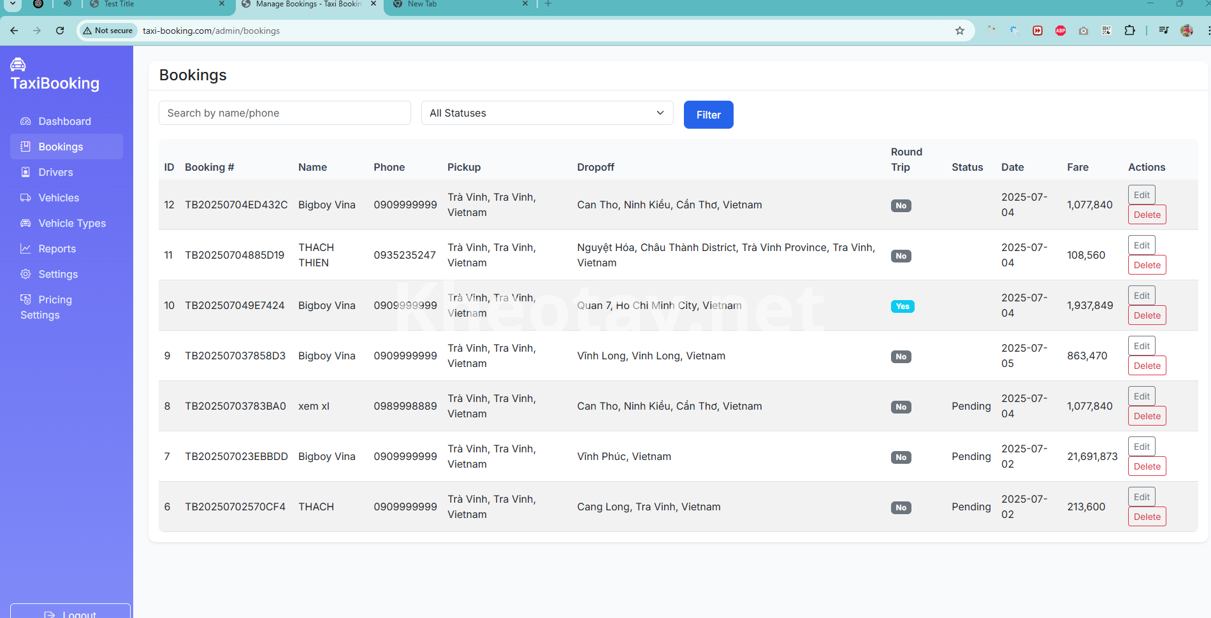Click the Vehicles truck icon
Screen dimensions: 1211x618
25,198
